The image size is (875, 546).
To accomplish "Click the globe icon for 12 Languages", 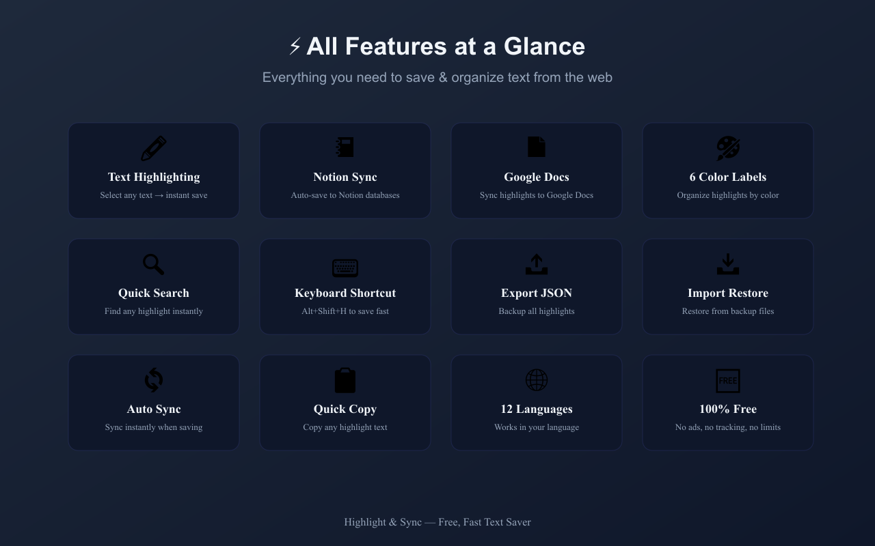I will coord(537,380).
